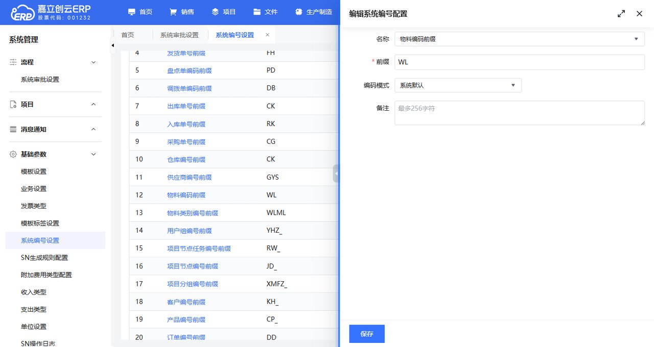Click the 流程 slider icon in sidebar
Image resolution: width=654 pixels, height=347 pixels.
coord(13,62)
